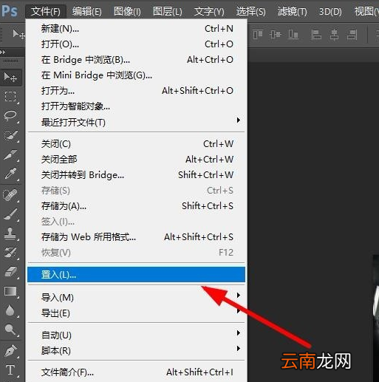The width and height of the screenshot is (379, 382).
Task: Select the History Brush tool
Action: [x=10, y=253]
